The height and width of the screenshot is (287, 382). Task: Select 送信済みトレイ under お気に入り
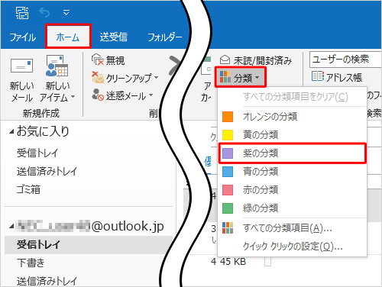tap(47, 171)
